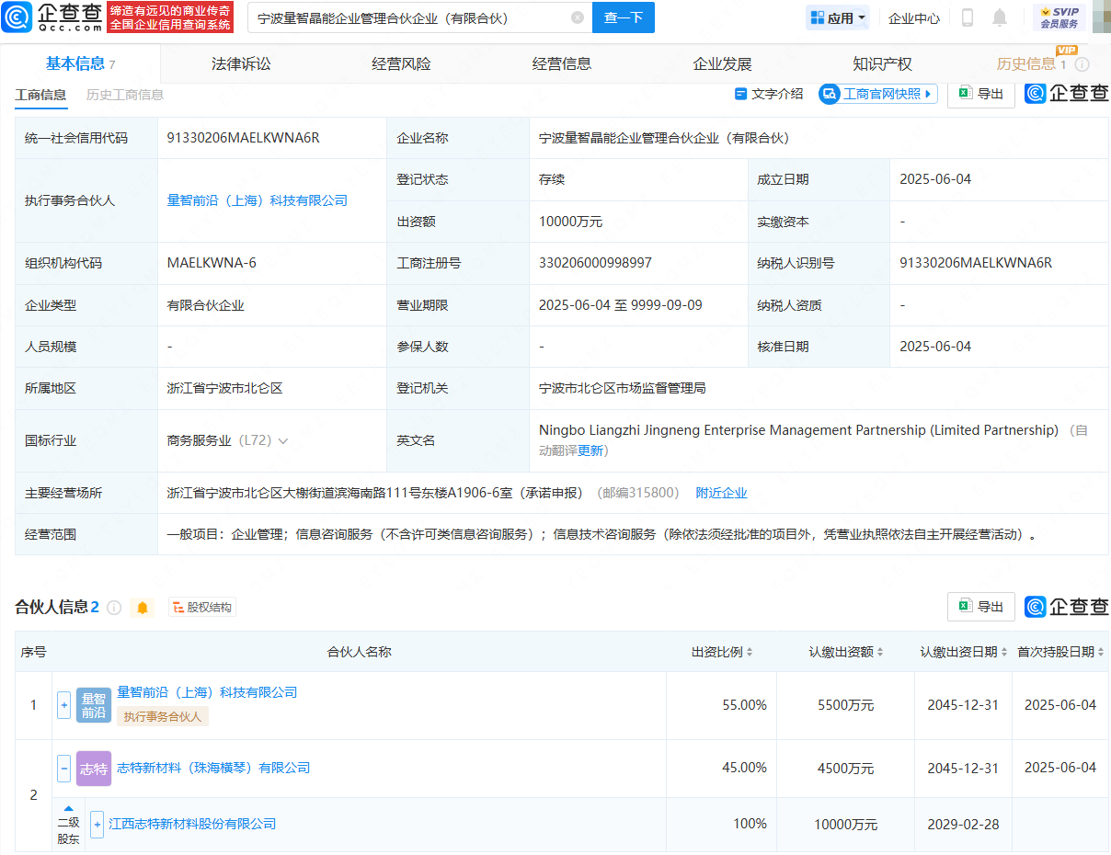Switch to 经营风险 tab
Image resolution: width=1111 pixels, height=855 pixels.
[x=401, y=64]
